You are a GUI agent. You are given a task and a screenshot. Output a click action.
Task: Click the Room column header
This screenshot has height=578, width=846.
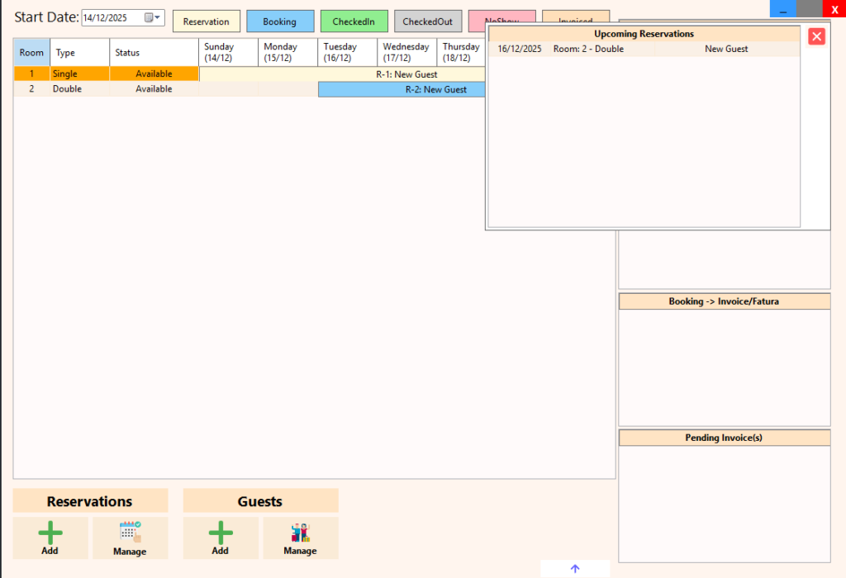coord(31,53)
